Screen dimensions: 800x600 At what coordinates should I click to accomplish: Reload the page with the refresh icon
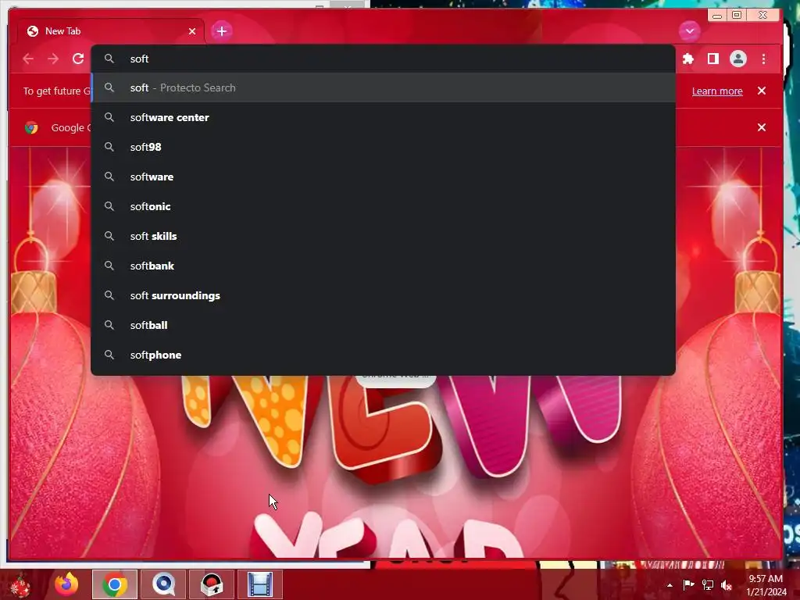pyautogui.click(x=78, y=59)
